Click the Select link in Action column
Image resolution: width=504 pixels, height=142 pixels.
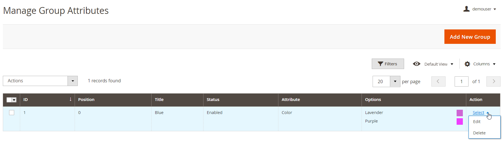coord(478,113)
